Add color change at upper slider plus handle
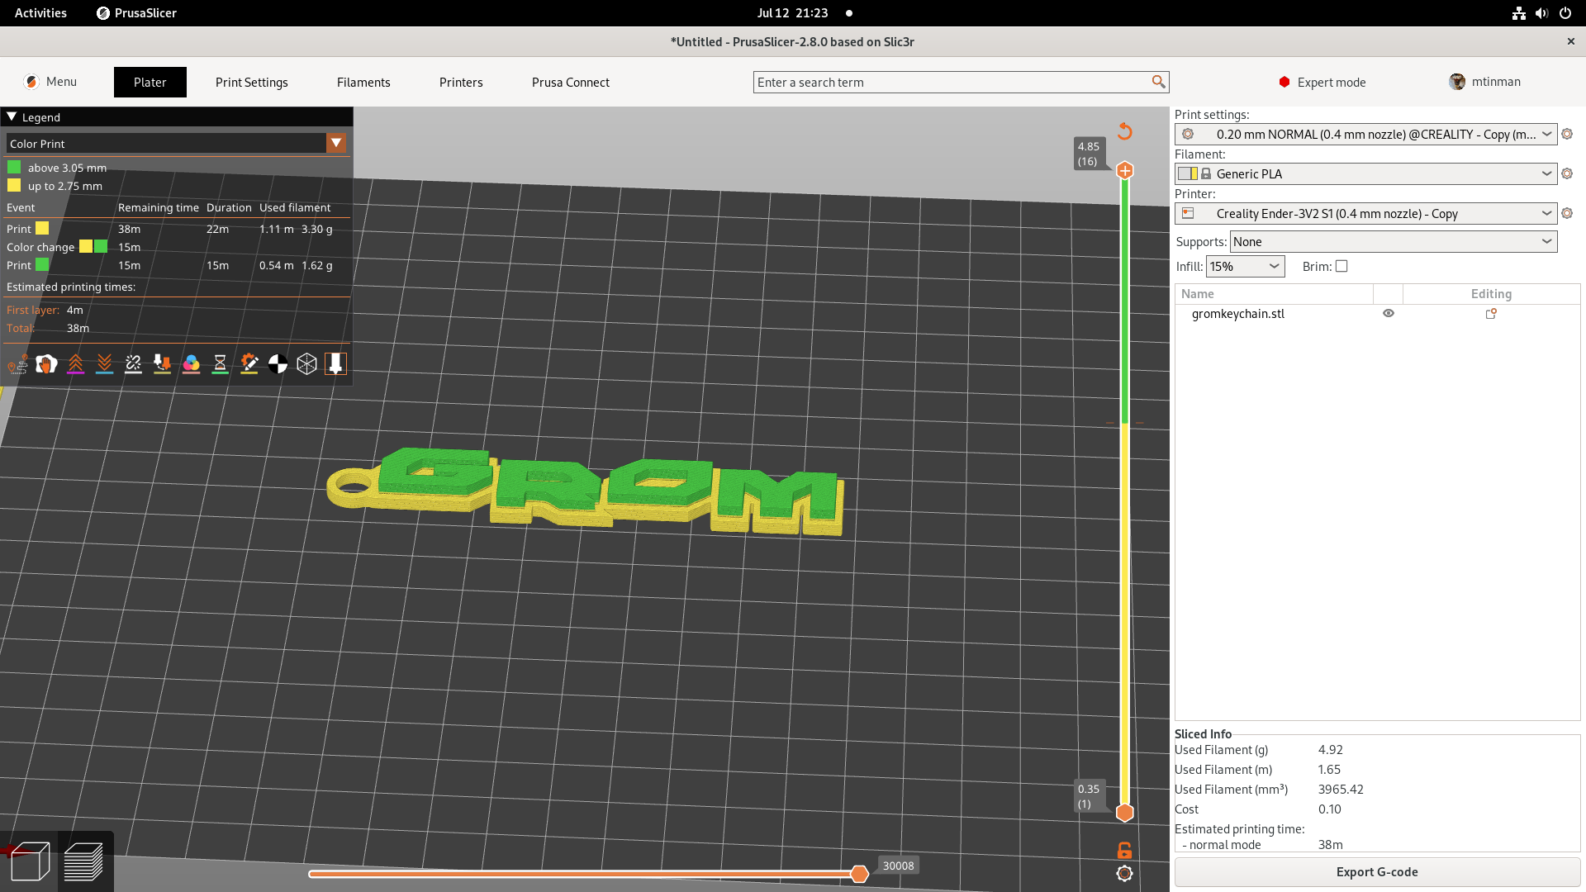Image resolution: width=1586 pixels, height=892 pixels. [x=1124, y=171]
